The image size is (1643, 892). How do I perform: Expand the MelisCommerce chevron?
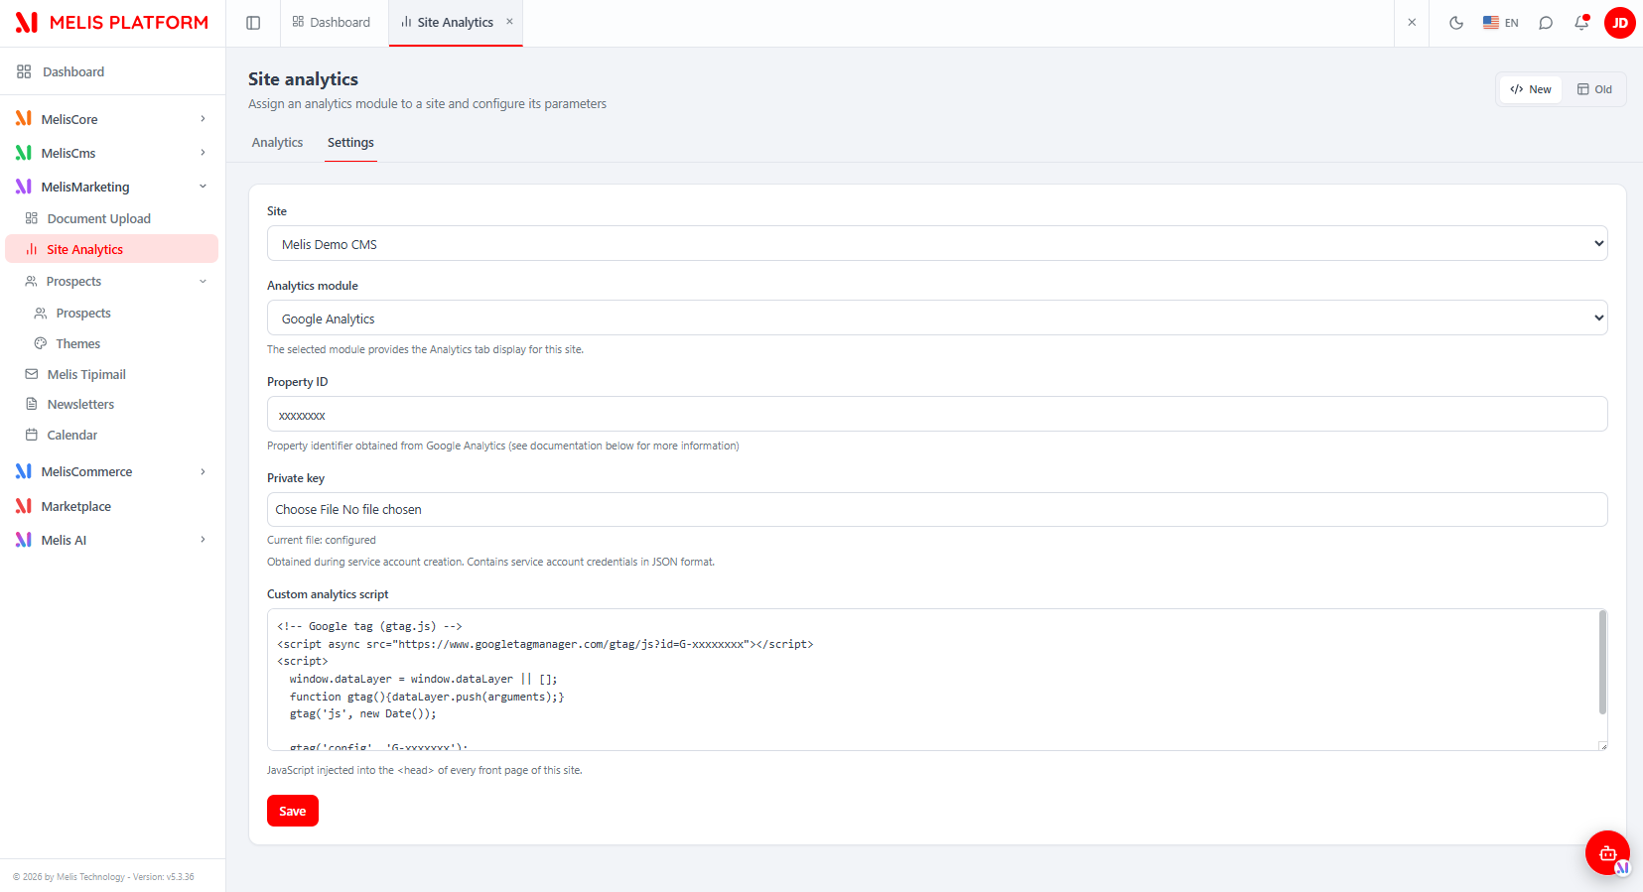click(x=203, y=471)
